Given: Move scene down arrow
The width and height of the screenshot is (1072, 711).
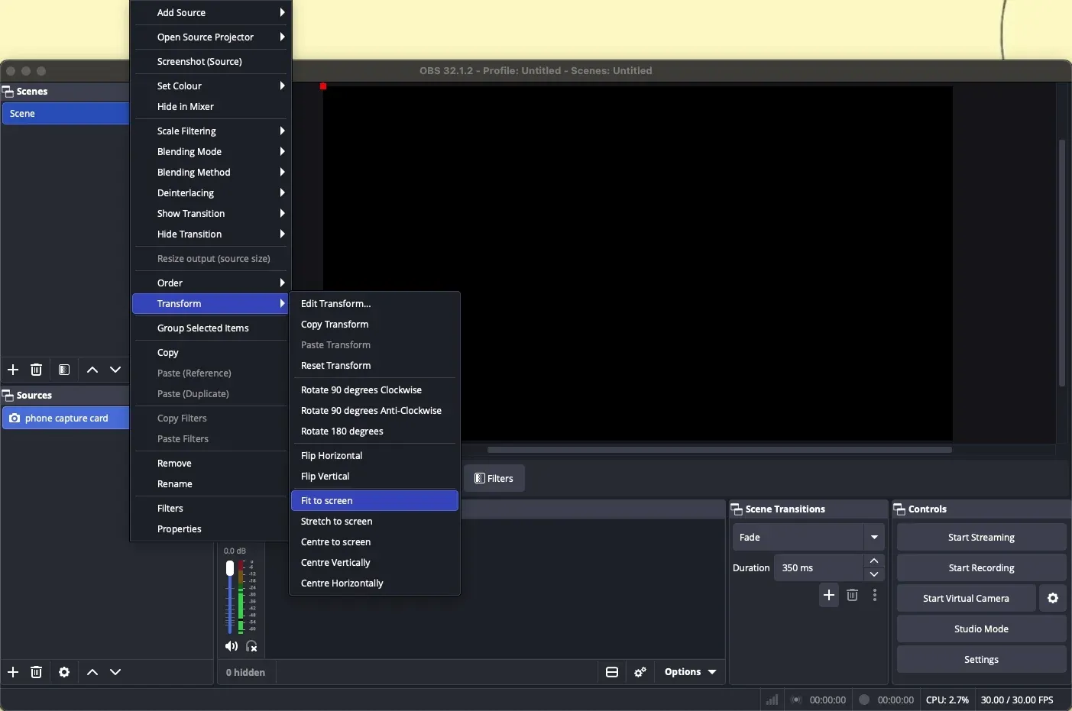Looking at the screenshot, I should [x=116, y=370].
